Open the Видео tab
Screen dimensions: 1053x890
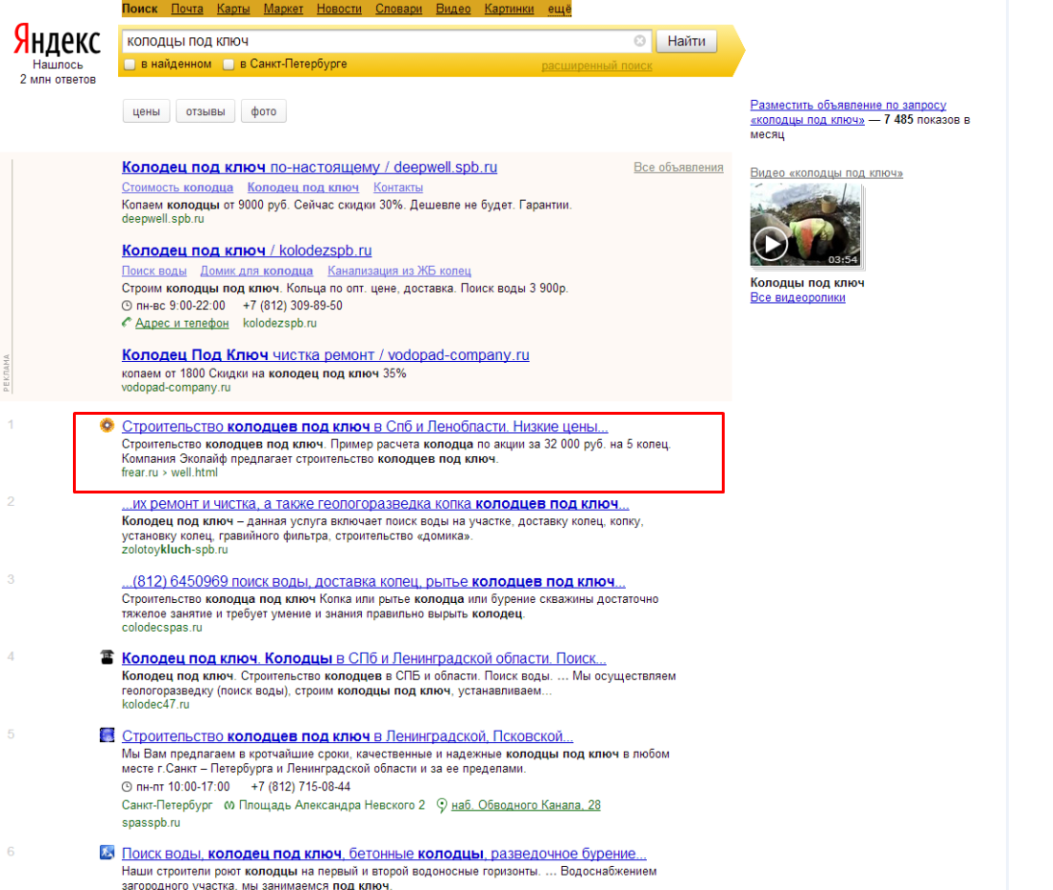(453, 9)
